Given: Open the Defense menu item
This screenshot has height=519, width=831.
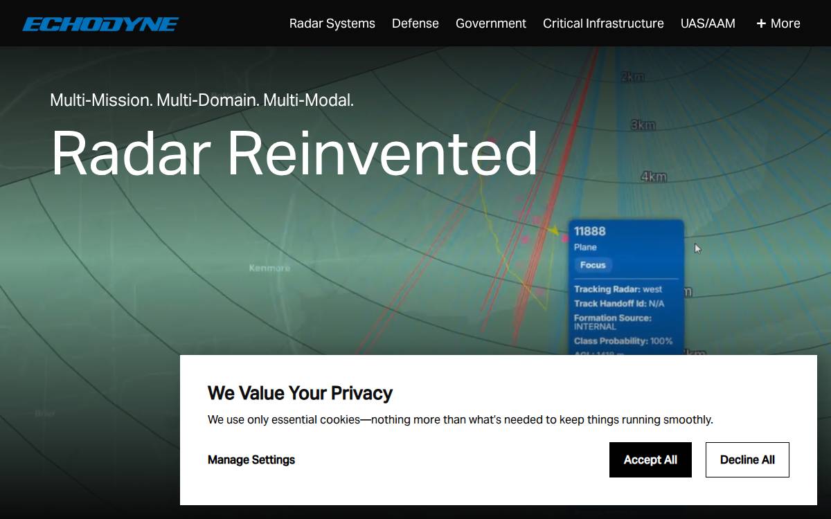Looking at the screenshot, I should (x=415, y=24).
